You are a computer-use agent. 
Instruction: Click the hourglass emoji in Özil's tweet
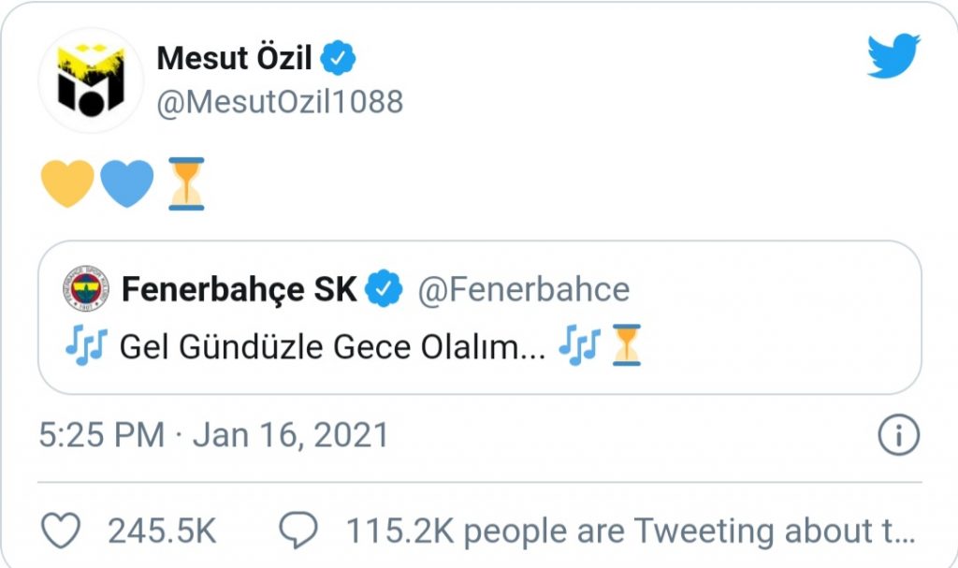[186, 183]
